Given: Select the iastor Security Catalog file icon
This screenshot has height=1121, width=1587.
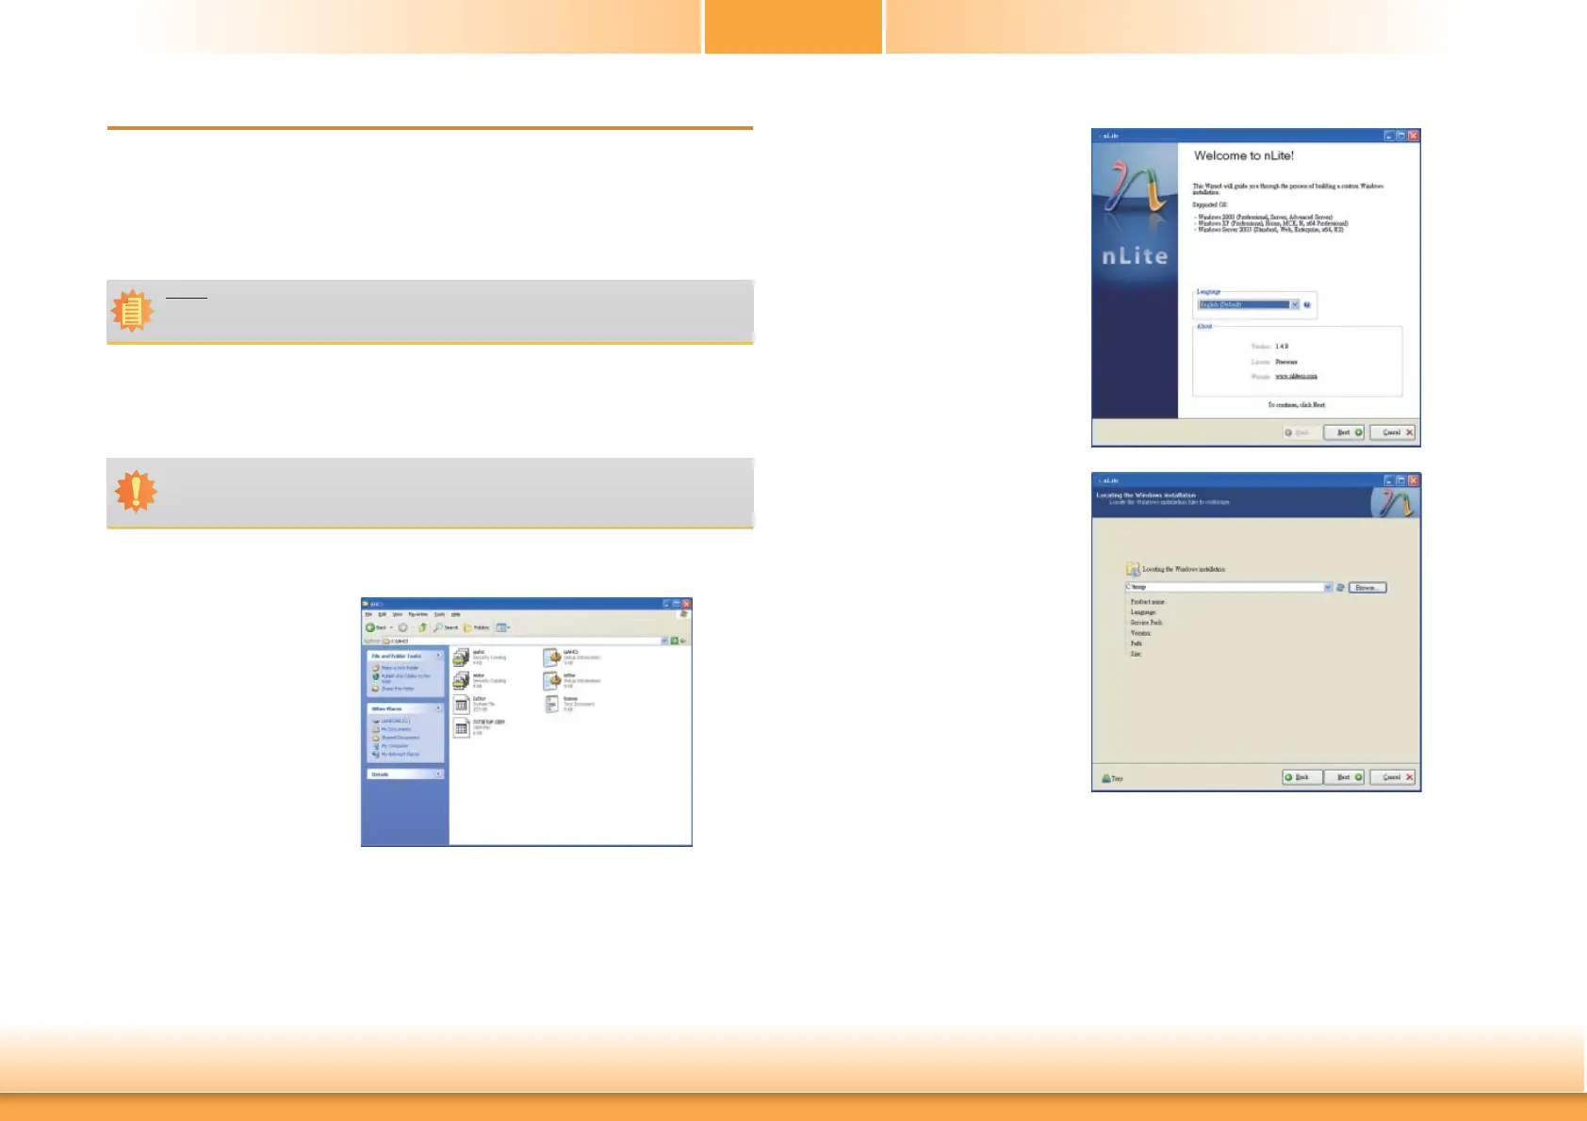Looking at the screenshot, I should coord(461,680).
